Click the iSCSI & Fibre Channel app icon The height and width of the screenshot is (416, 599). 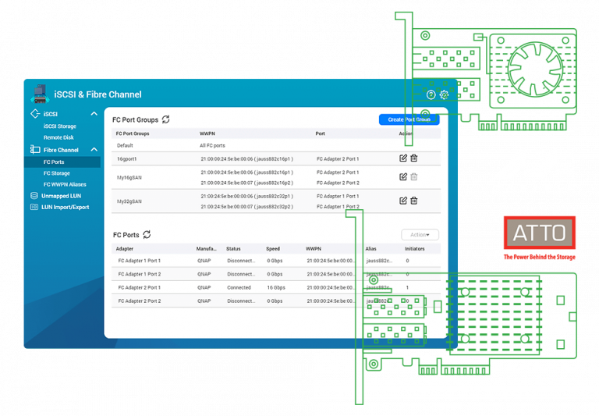click(40, 94)
